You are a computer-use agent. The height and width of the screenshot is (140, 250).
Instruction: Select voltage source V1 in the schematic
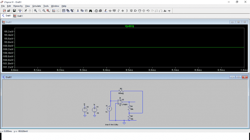95,110
